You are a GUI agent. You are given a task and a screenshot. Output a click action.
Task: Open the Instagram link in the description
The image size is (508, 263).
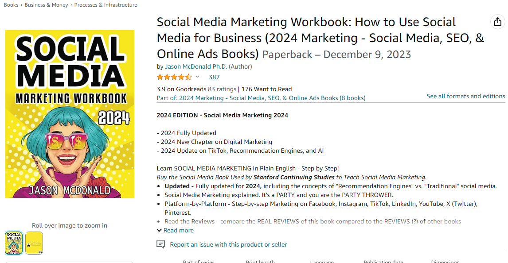(353, 204)
